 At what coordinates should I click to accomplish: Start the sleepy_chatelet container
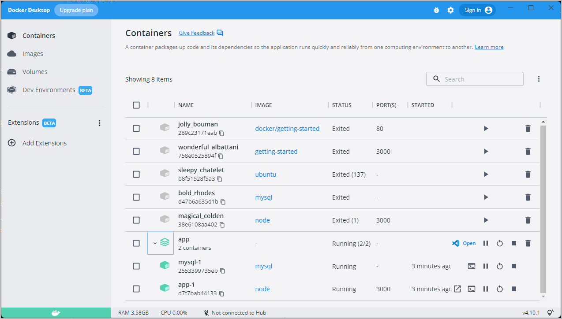(x=486, y=174)
